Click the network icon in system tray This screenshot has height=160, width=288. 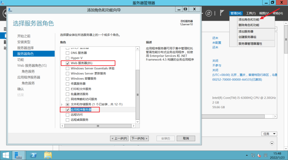click(x=253, y=155)
